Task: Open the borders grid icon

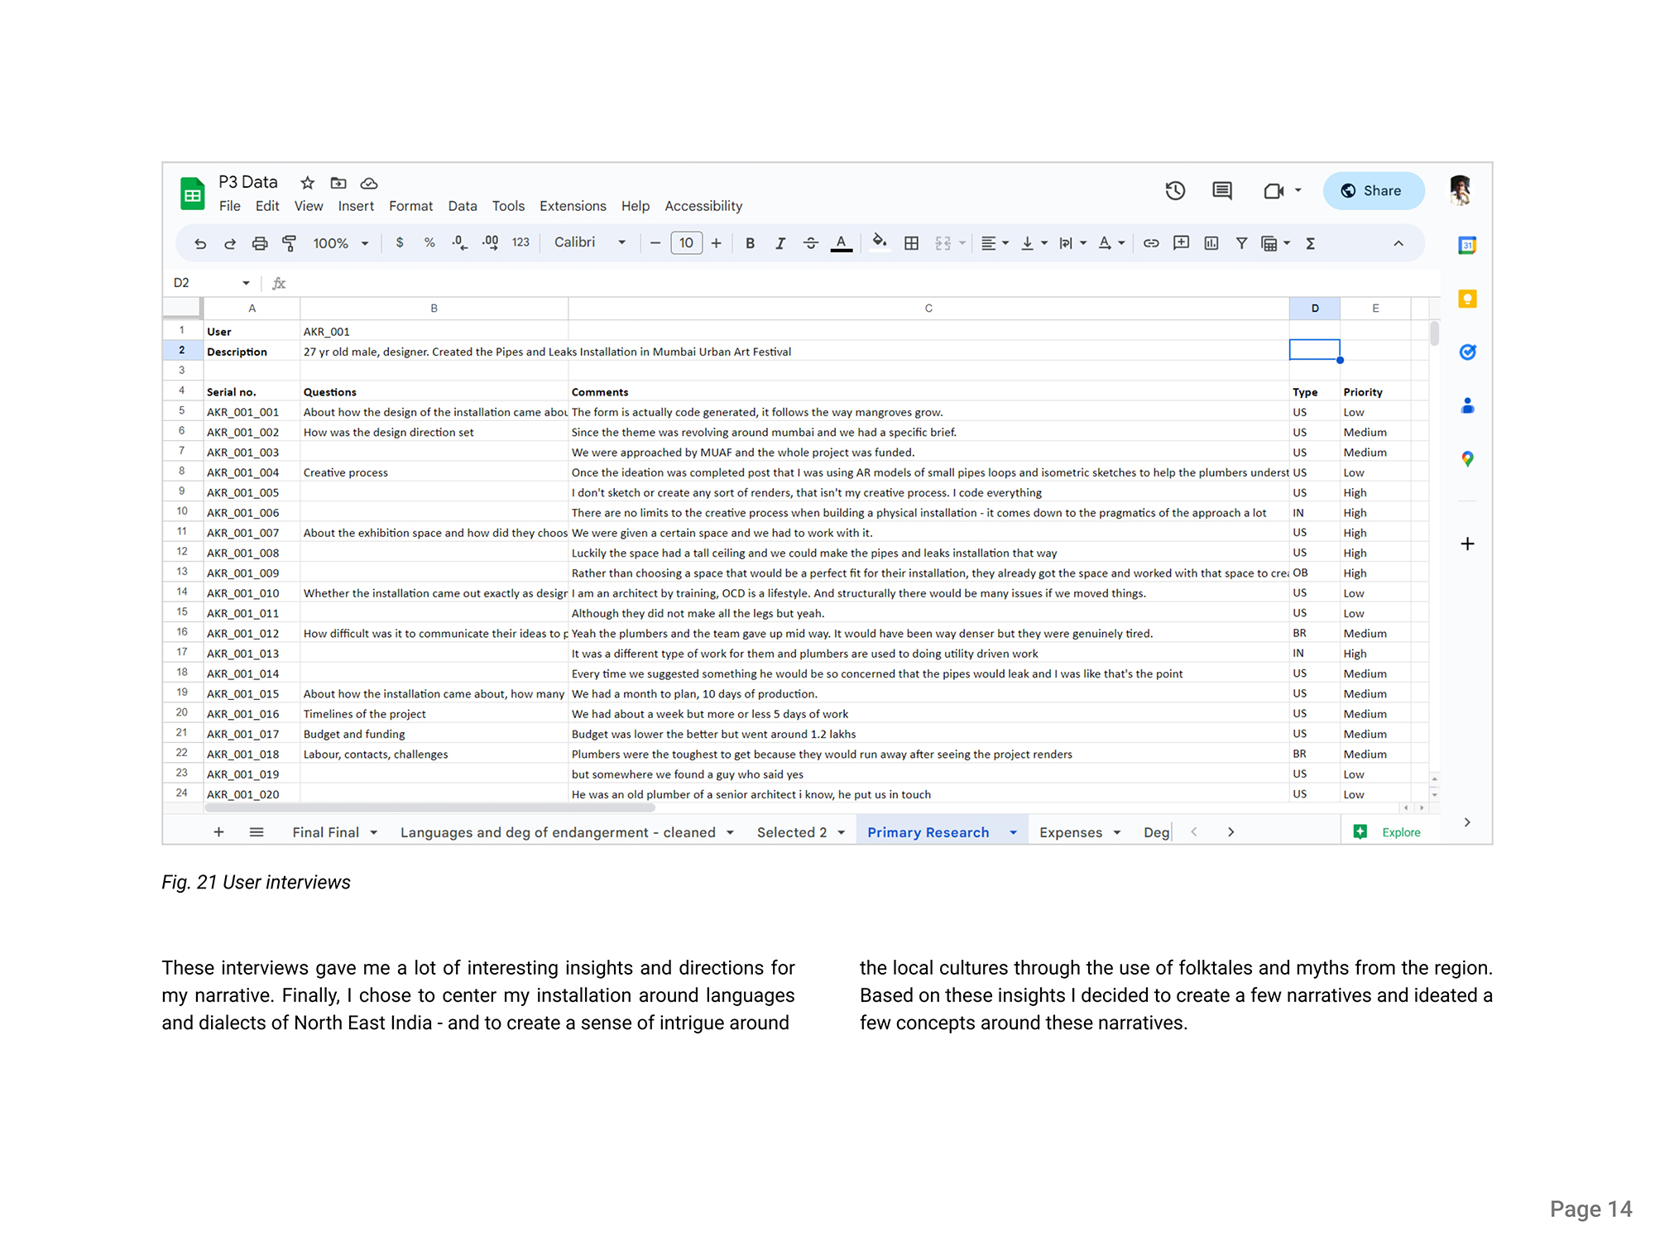Action: tap(911, 243)
